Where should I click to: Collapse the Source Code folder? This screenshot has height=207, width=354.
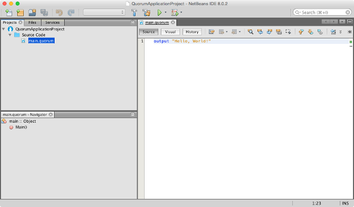(x=10, y=35)
